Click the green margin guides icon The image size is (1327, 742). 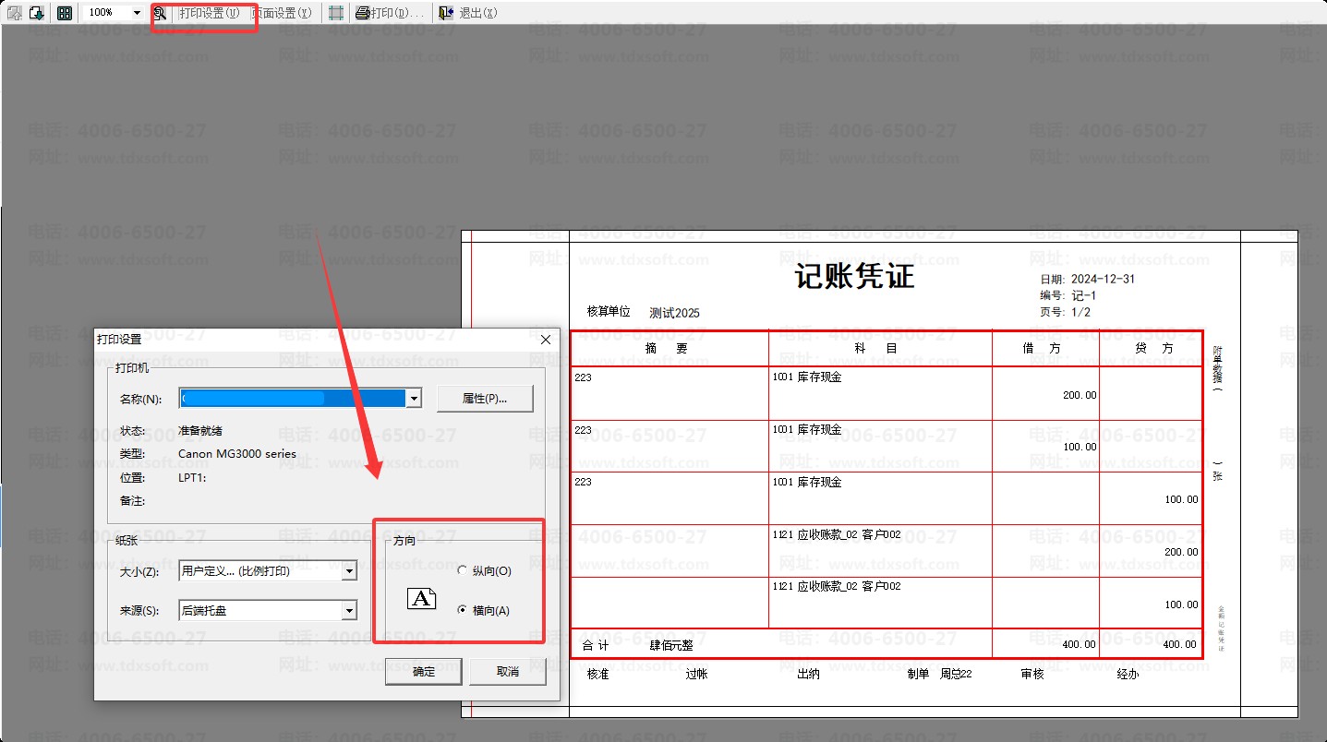tap(336, 13)
